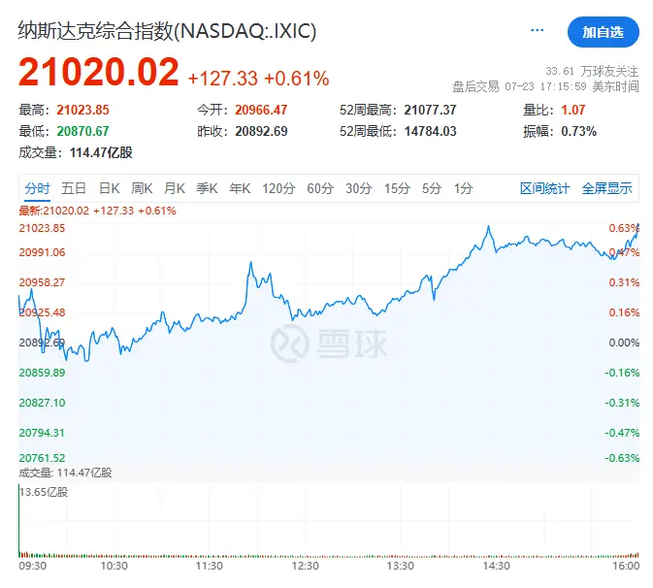
Task: Click the 量比 value 1.07
Action: pos(573,110)
